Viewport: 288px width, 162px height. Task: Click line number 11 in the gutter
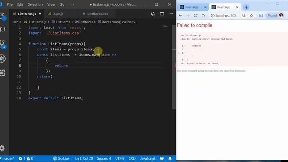pyautogui.click(x=19, y=82)
